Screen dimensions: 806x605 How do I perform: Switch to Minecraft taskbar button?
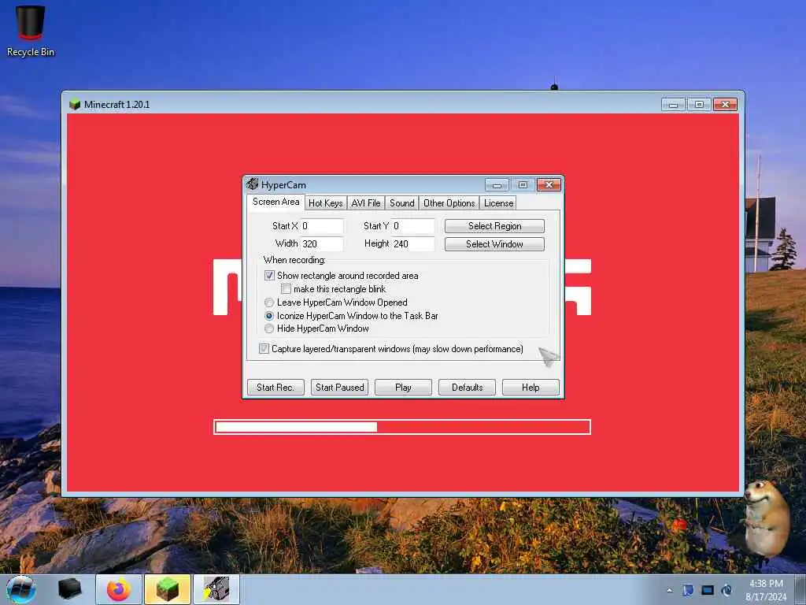168,589
